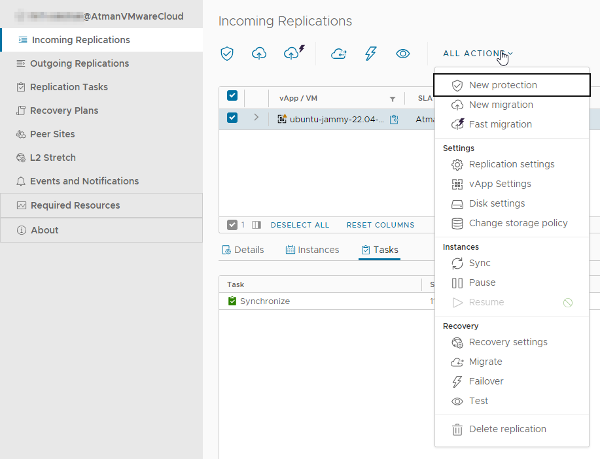The height and width of the screenshot is (459, 600).
Task: Click the column picker icon beside selected count
Action: (x=256, y=225)
